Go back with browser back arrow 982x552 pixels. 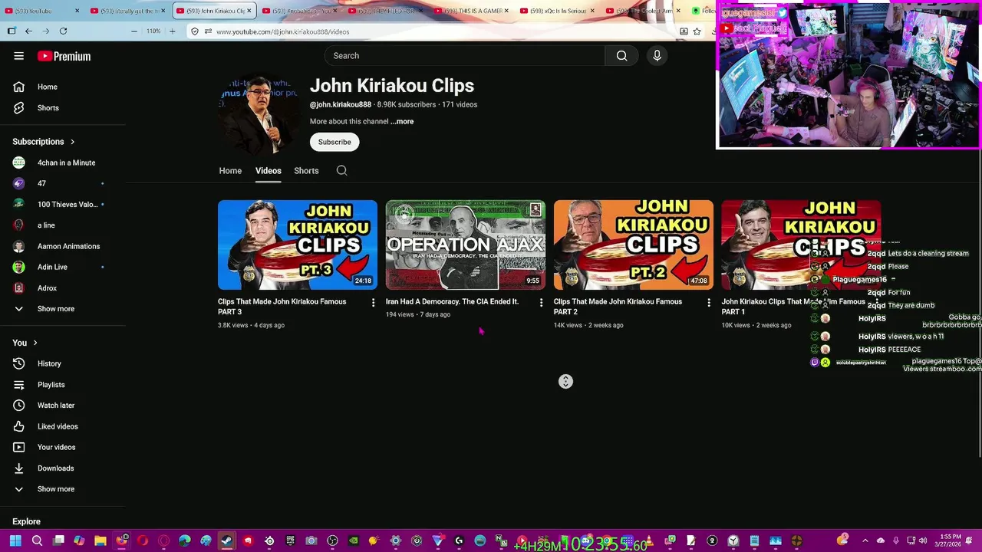(28, 31)
